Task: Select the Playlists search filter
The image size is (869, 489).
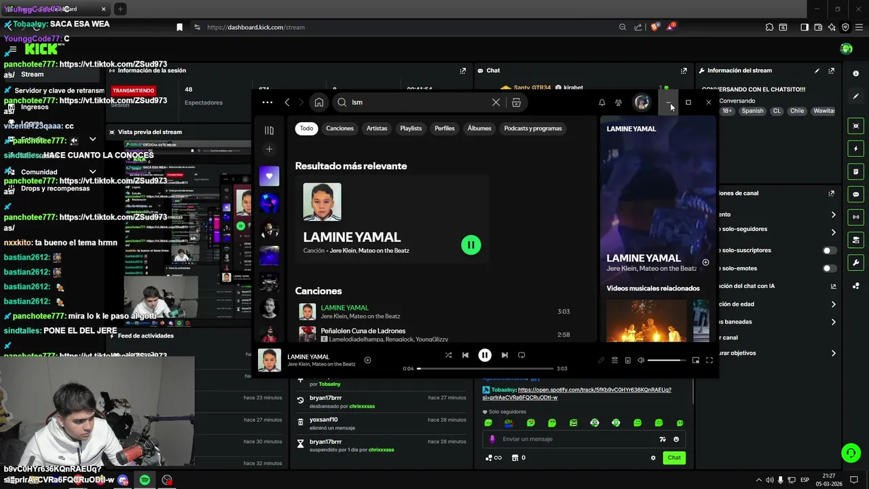Action: tap(411, 128)
